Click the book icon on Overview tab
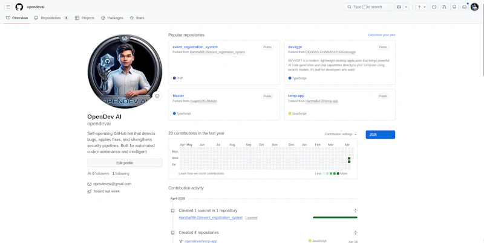Image resolution: width=484 pixels, height=243 pixels. (x=8, y=18)
